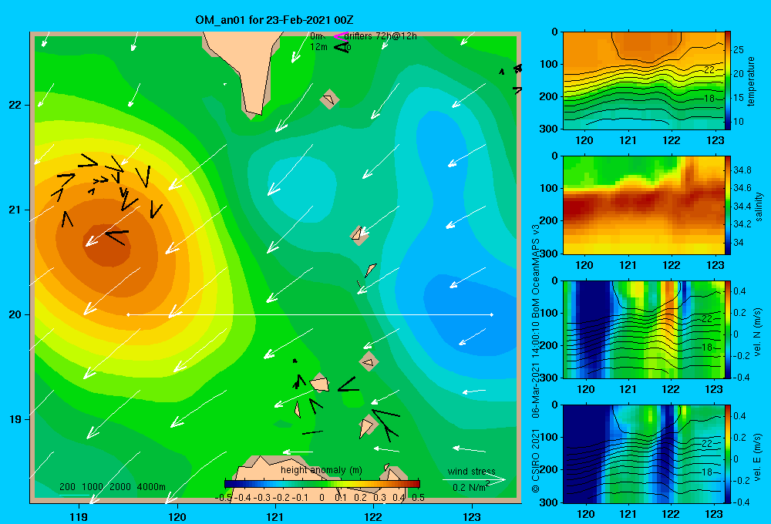This screenshot has height=524, width=771.
Task: Click the magenta 0m drifter arrow in legend
Action: [340, 36]
